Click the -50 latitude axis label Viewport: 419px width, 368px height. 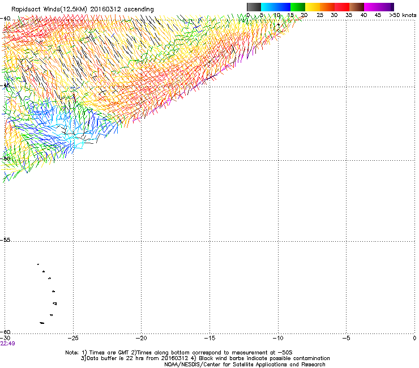[x=6, y=159]
